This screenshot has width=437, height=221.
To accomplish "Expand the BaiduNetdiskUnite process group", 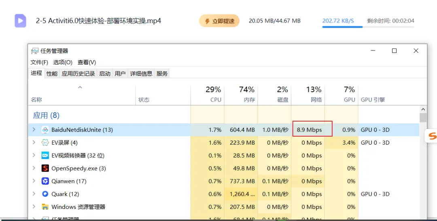I will click(x=34, y=129).
